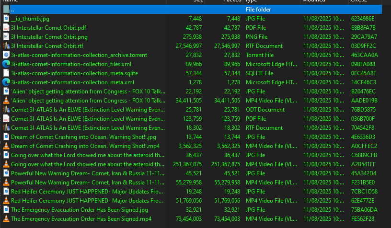Click the torrent icon for collection_archive.torrent
The image size is (391, 228).
pos(6,55)
